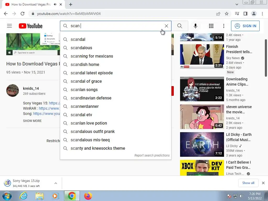Go forward with the browser forward arrow
The width and height of the screenshot is (268, 201).
(14, 14)
